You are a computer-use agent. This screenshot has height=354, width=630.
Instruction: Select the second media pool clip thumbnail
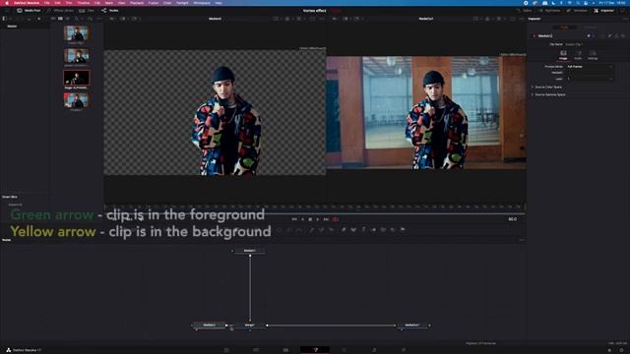(x=76, y=55)
